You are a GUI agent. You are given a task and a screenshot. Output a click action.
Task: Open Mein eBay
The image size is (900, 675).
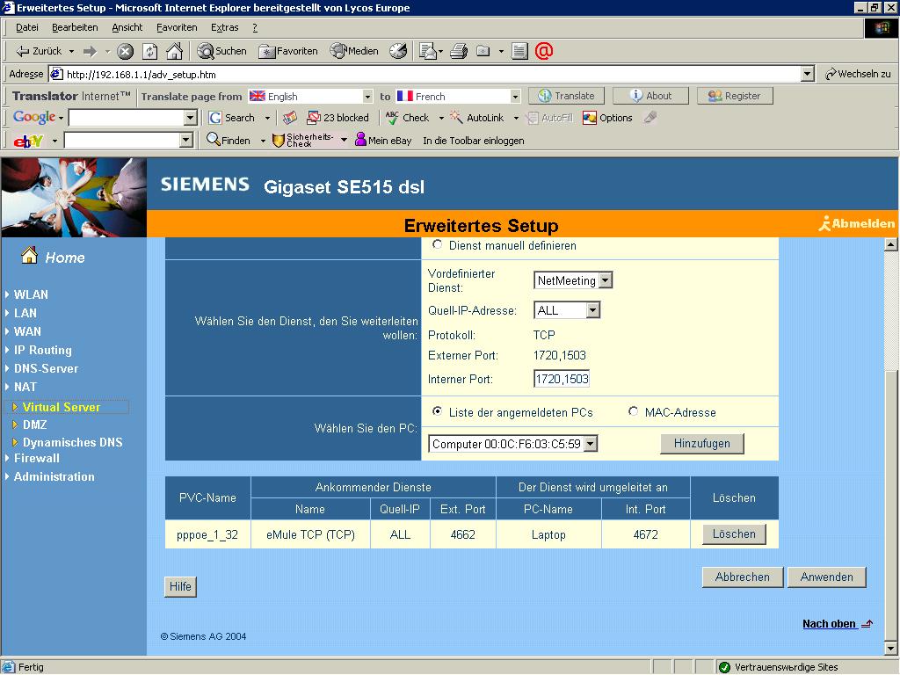[x=383, y=140]
